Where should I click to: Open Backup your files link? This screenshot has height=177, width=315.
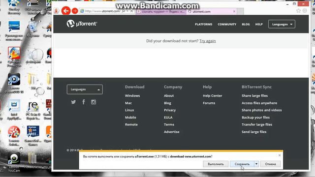click(256, 118)
